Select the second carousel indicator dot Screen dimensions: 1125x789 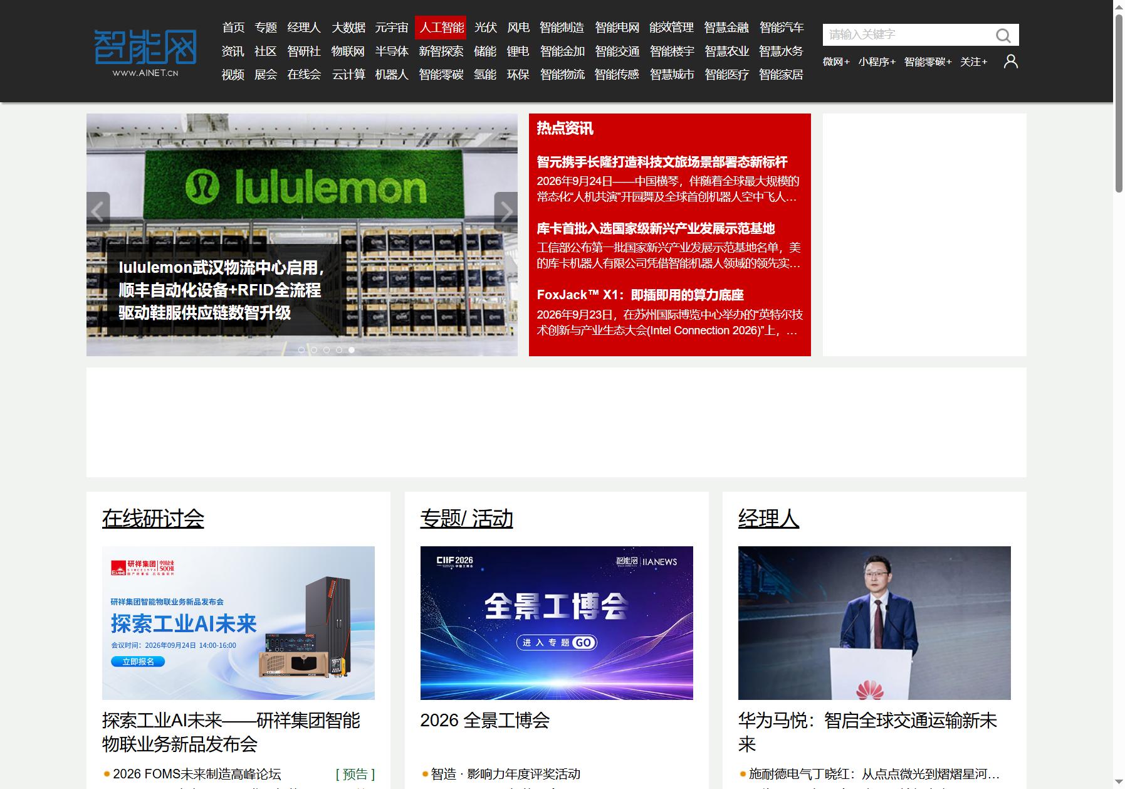point(314,350)
